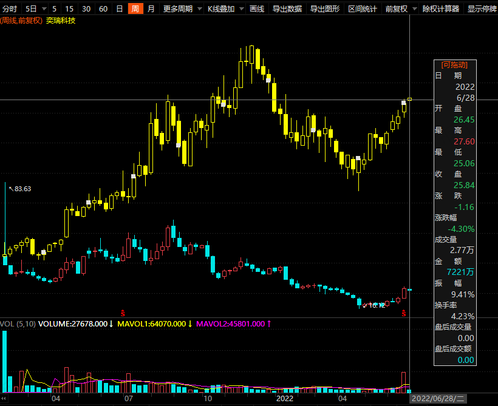Viewport: 498px width, 406px height.
Task: Click the 10 month label on time axis
Action: click(x=208, y=398)
